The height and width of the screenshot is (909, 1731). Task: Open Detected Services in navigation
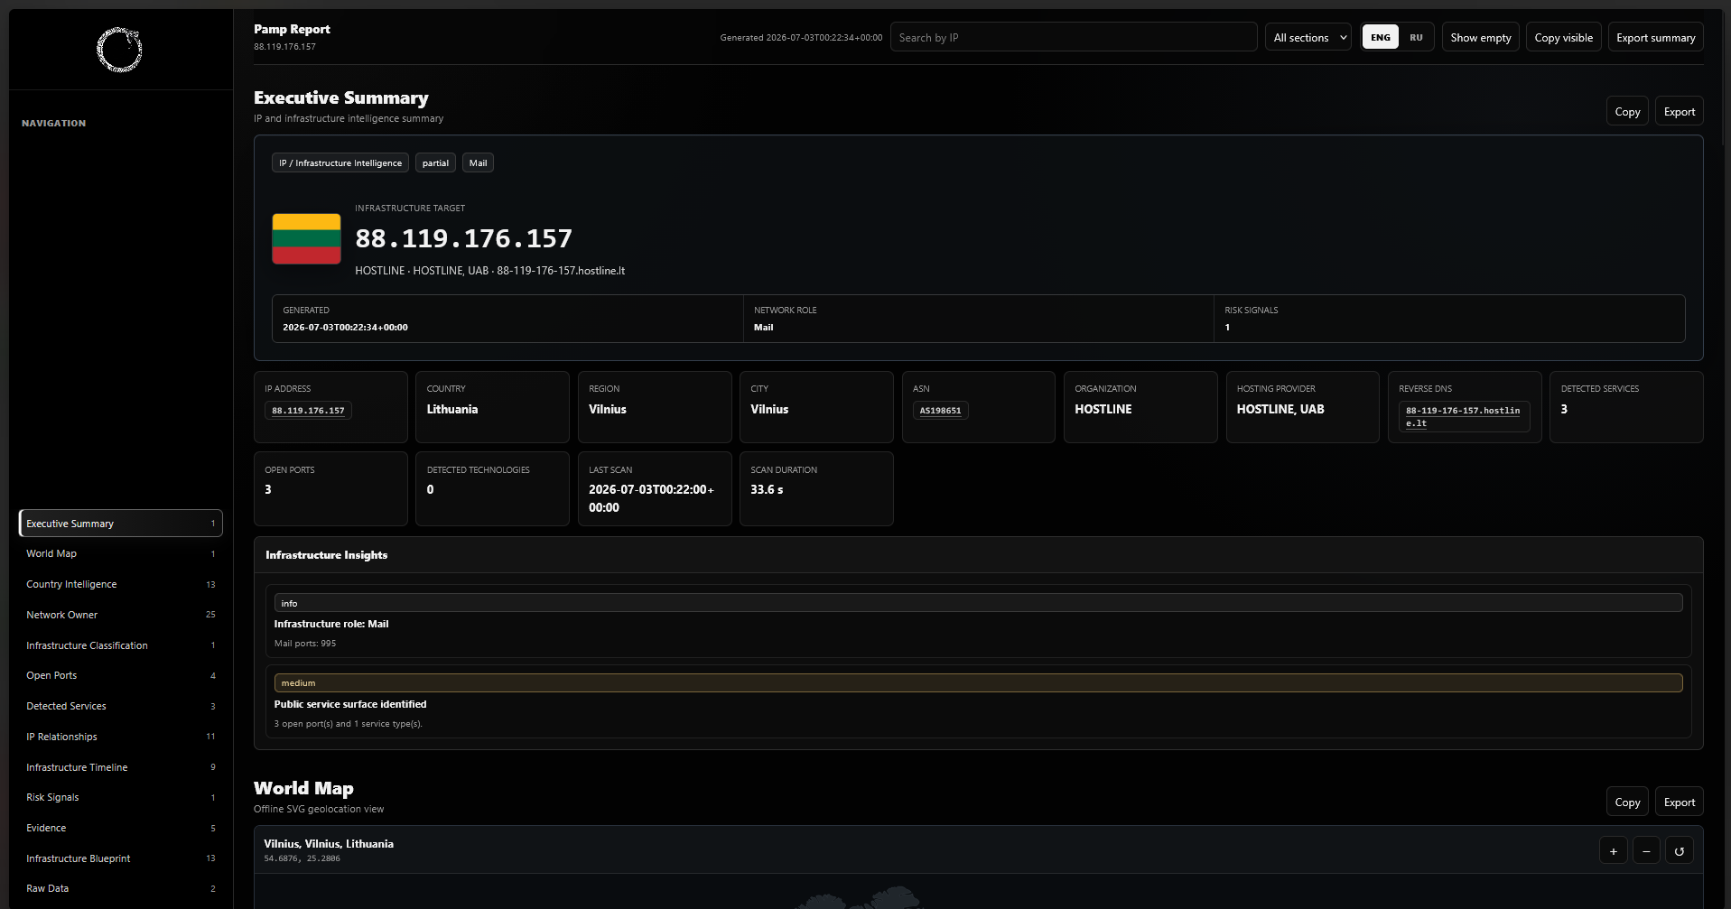120,706
